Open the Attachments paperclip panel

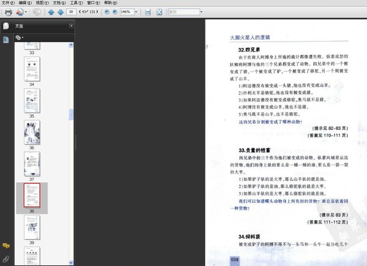6,259
